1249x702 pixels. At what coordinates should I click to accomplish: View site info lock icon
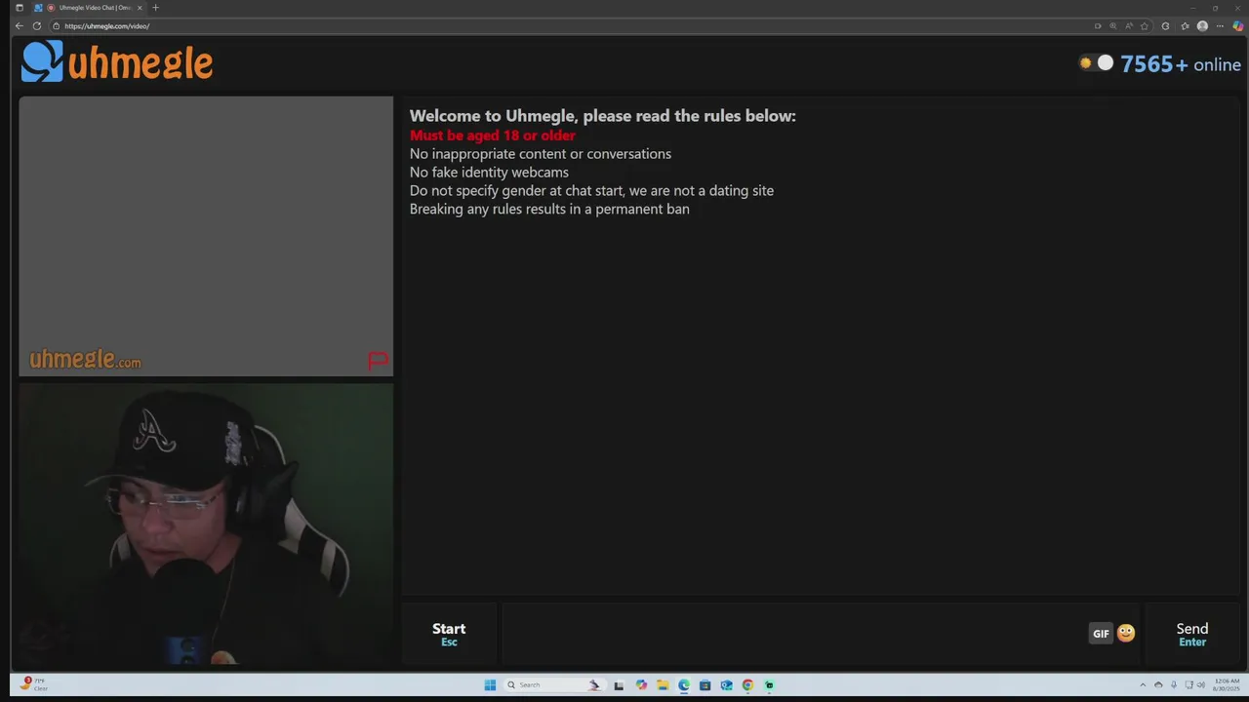click(57, 26)
